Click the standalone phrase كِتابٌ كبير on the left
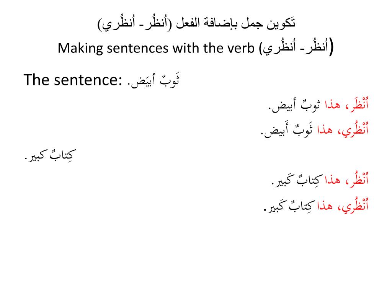392x294 pixels. (51, 155)
